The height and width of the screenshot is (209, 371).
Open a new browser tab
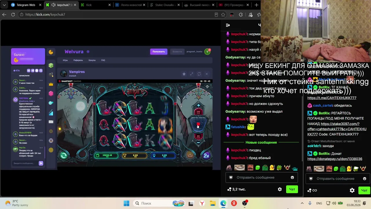pos(256,5)
